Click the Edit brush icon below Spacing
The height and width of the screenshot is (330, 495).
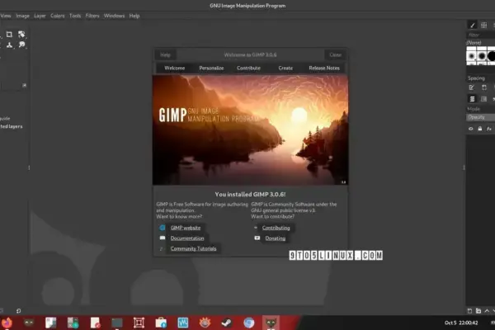pyautogui.click(x=471, y=87)
